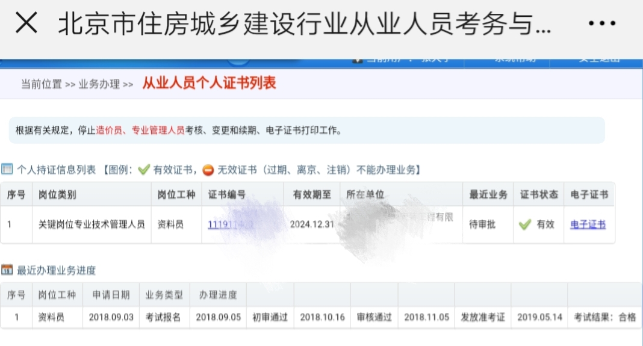Click the red 从业人员个人证书列表 page title
This screenshot has height=346, width=643.
pos(209,83)
